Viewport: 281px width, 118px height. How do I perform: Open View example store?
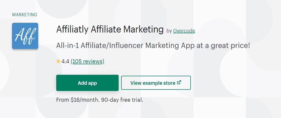[x=156, y=83]
